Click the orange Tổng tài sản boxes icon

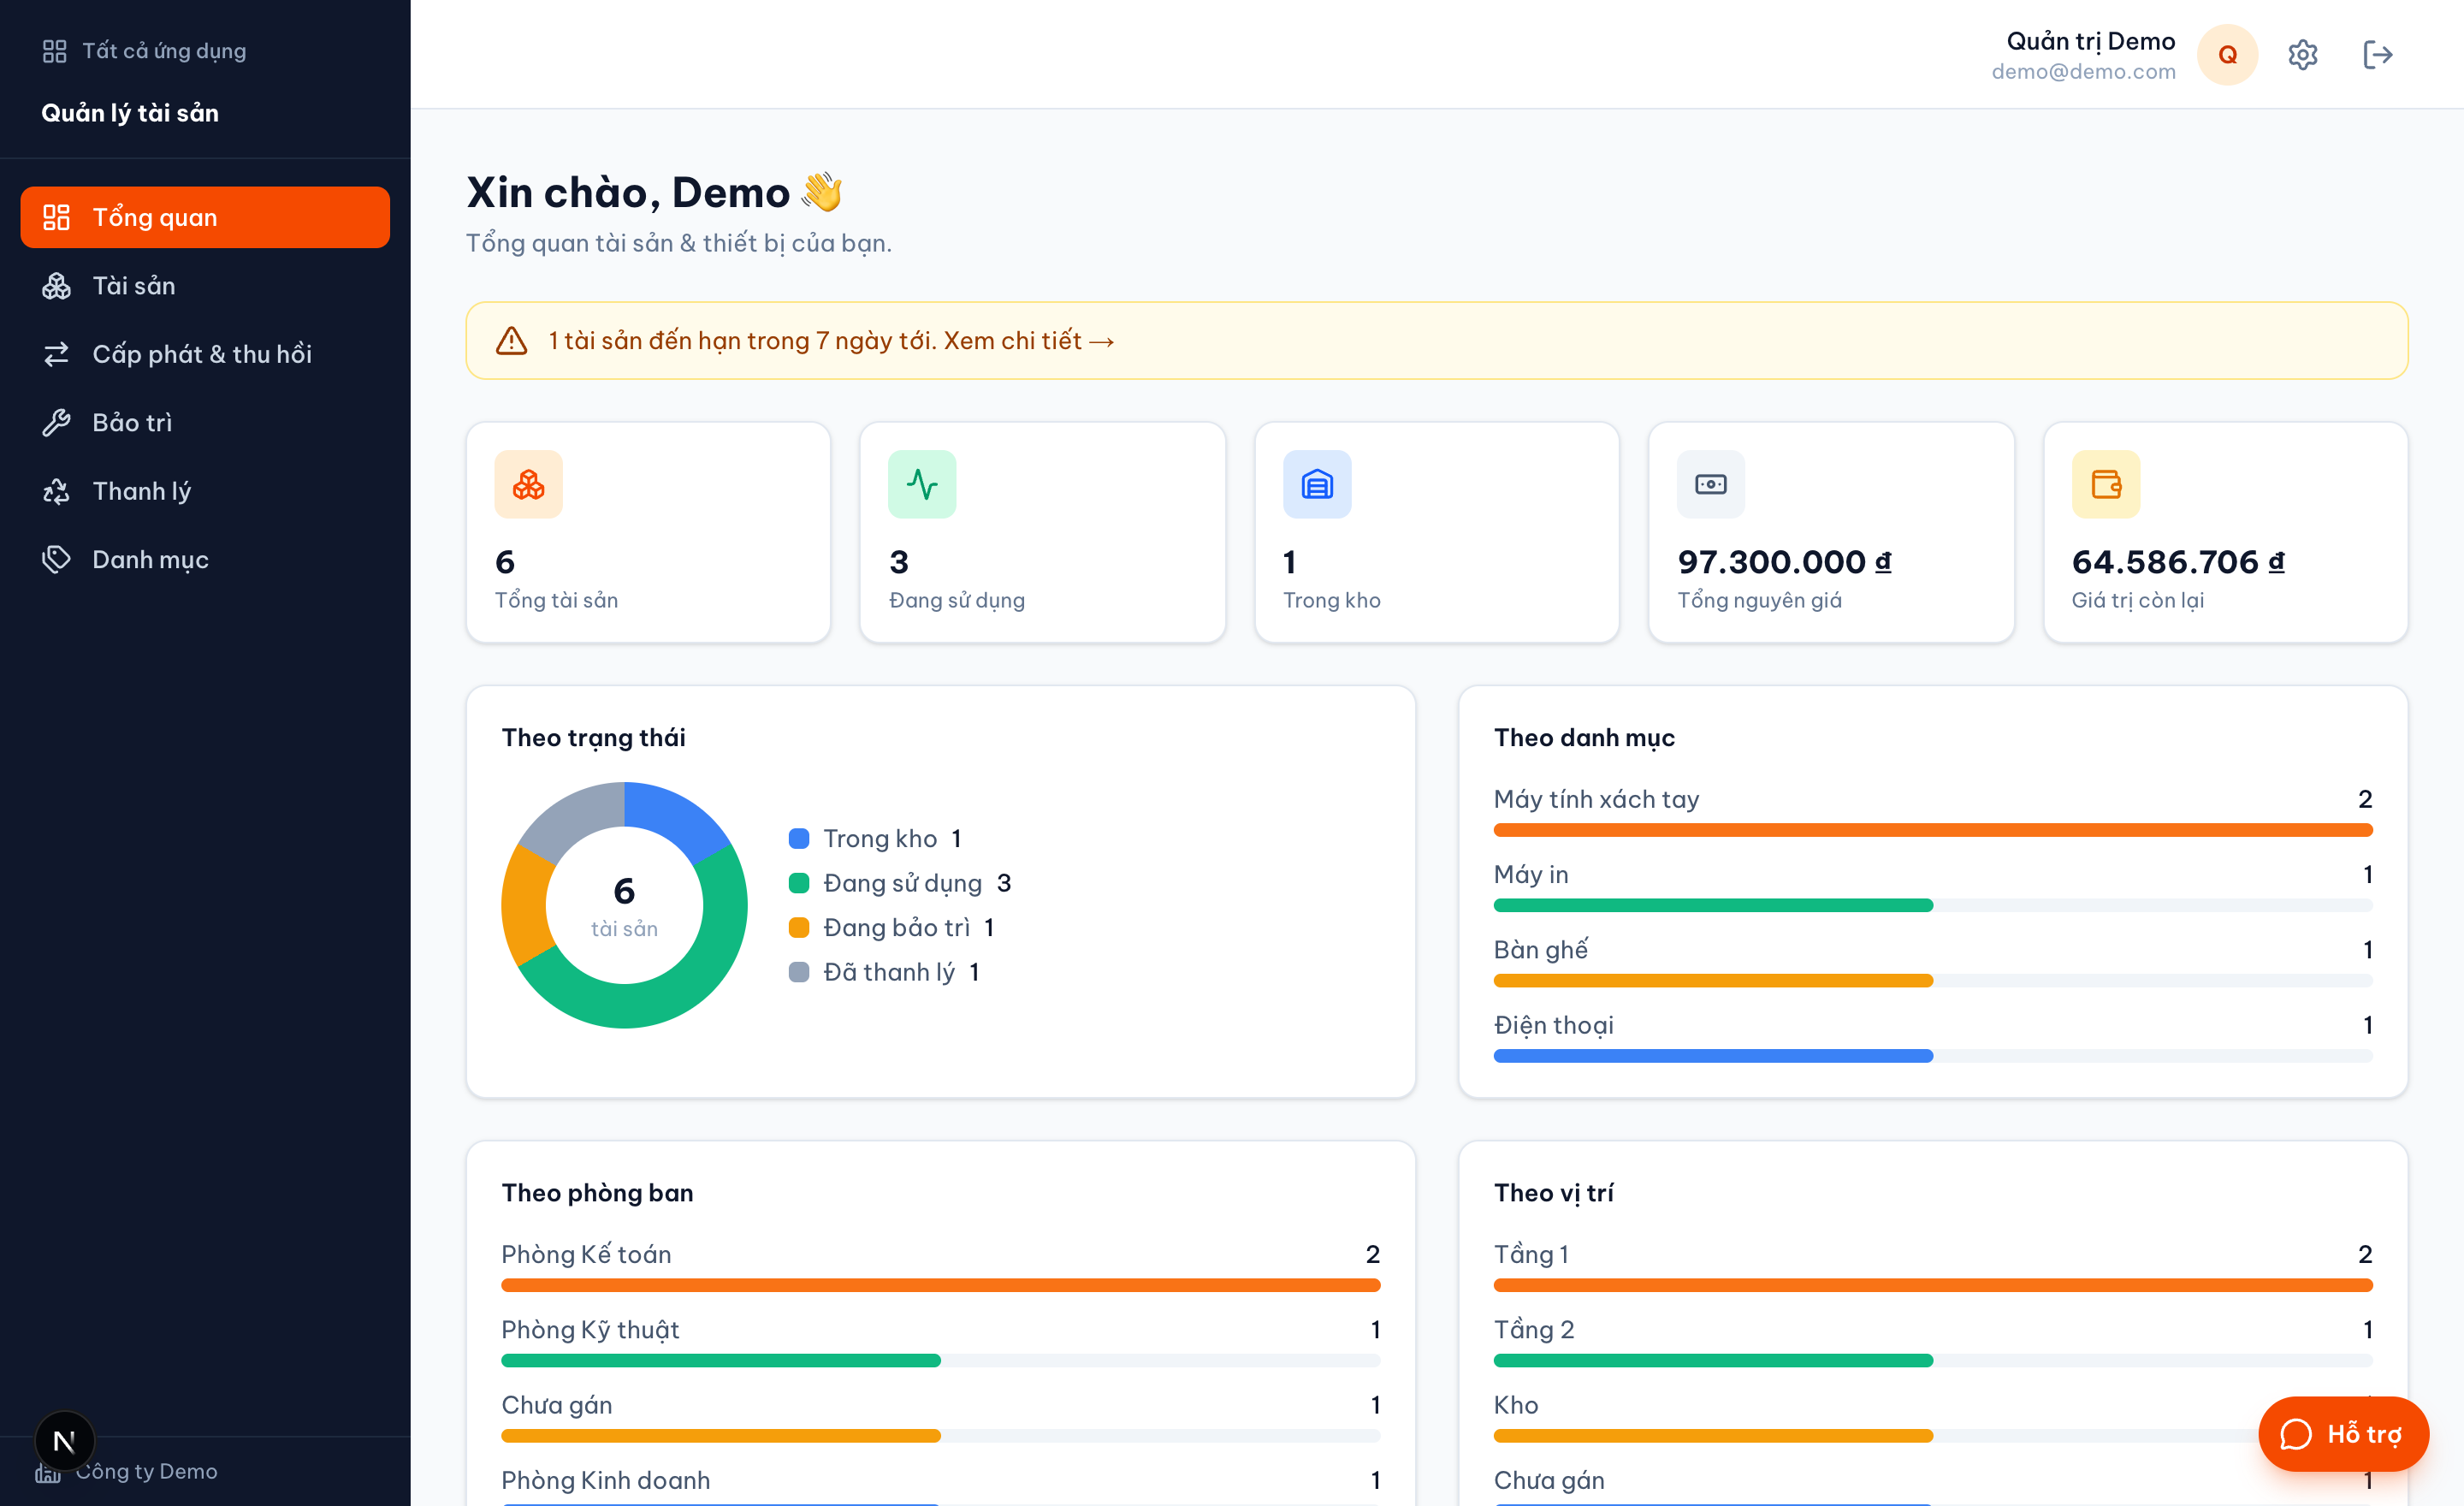pyautogui.click(x=528, y=484)
